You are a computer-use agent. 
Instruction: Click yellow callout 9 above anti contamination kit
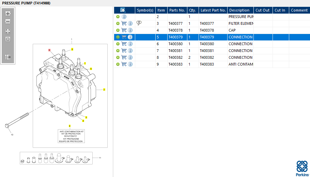[x=69, y=126]
